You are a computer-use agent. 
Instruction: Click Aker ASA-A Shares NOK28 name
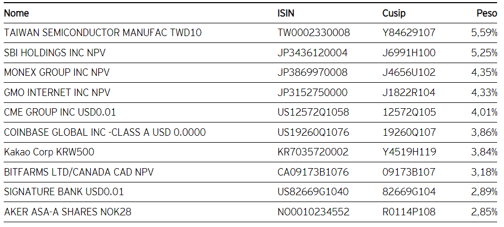point(67,212)
